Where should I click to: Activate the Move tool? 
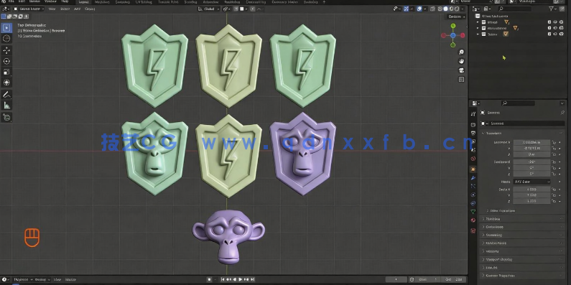point(6,50)
